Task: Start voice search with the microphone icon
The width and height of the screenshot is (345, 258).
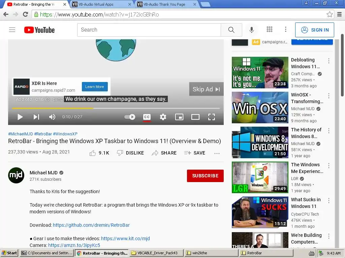Action: (x=251, y=30)
